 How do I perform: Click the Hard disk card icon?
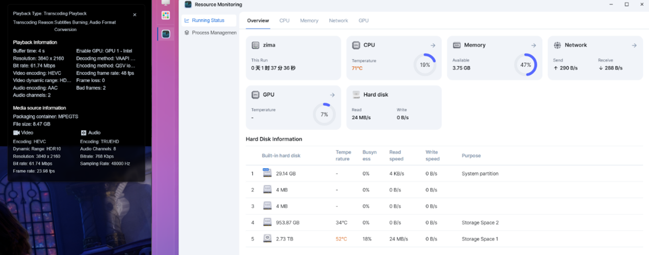(x=356, y=95)
